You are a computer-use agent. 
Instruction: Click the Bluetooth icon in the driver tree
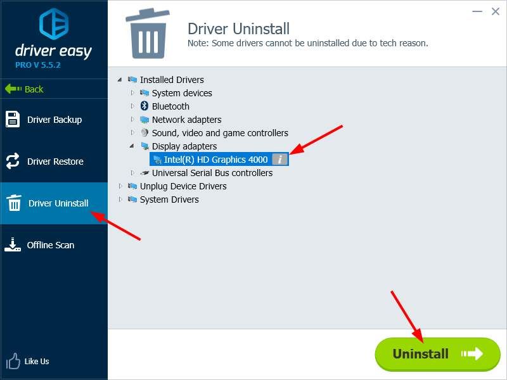point(144,106)
